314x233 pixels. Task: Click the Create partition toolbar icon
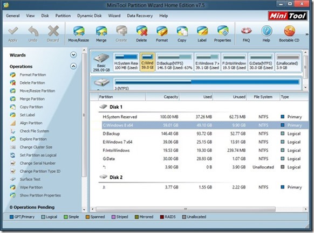click(x=121, y=31)
